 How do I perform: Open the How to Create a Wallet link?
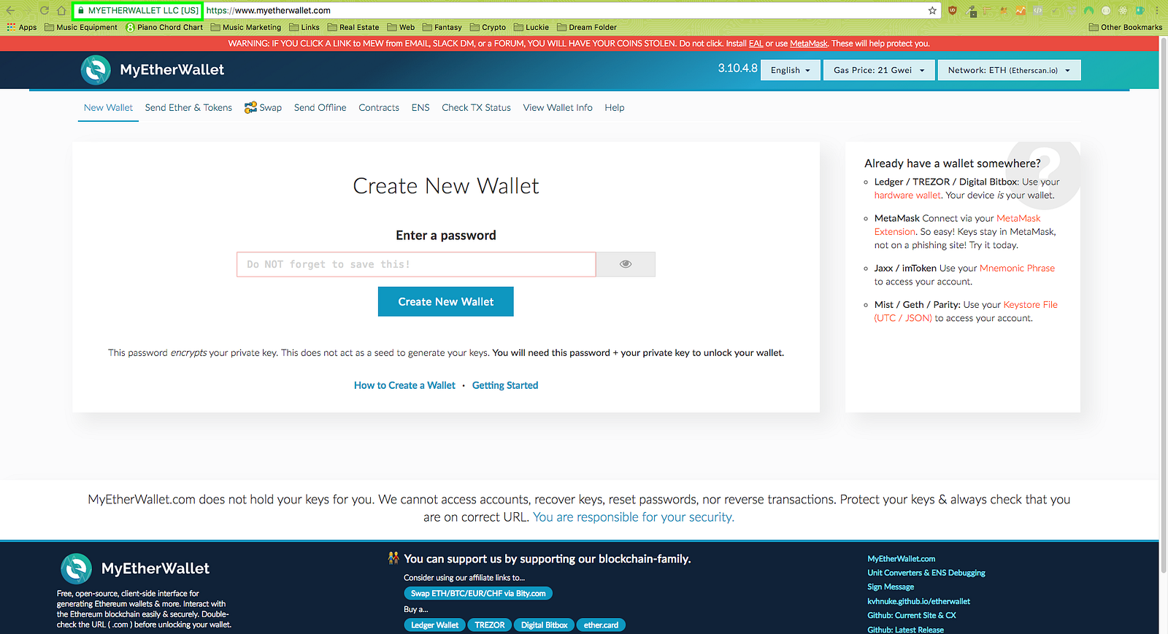pos(404,385)
